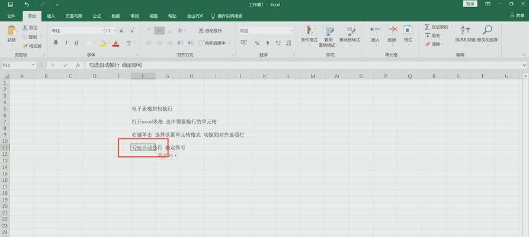Click the insert function fx icon
This screenshot has width=529, height=237.
78,65
